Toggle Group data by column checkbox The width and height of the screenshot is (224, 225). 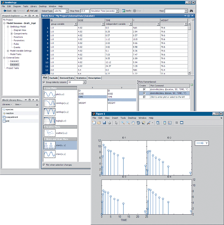click(44, 82)
